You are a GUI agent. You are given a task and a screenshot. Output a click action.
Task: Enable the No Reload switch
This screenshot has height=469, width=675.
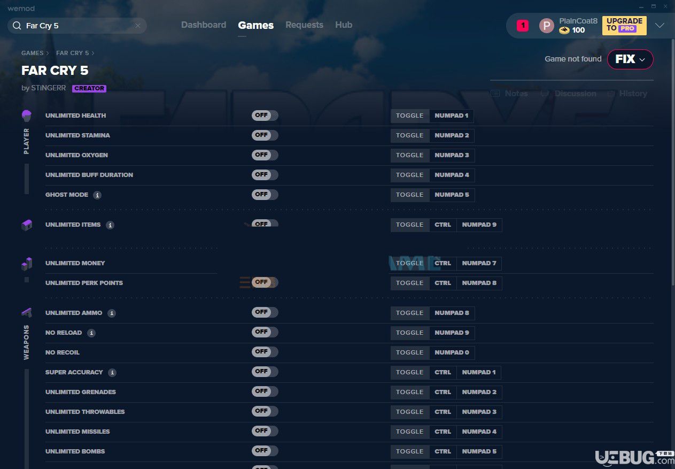(x=265, y=332)
